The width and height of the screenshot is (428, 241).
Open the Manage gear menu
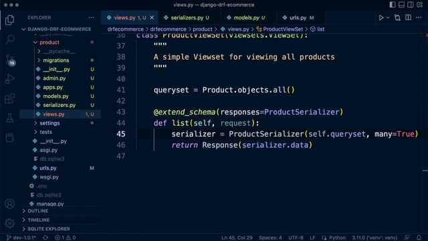coord(10,223)
